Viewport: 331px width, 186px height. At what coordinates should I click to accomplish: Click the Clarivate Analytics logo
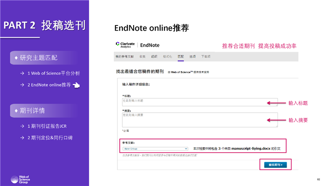[x=125, y=45]
